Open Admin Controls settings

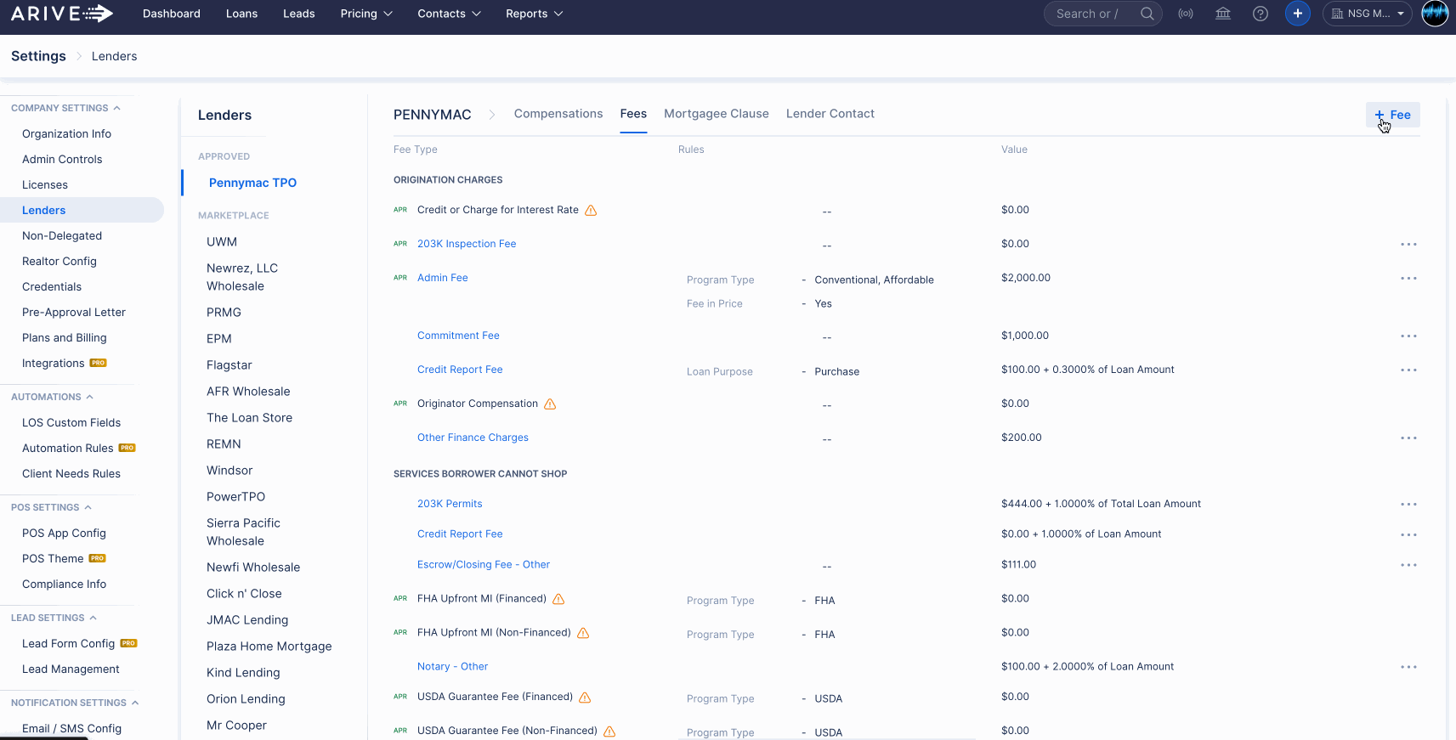pyautogui.click(x=62, y=159)
